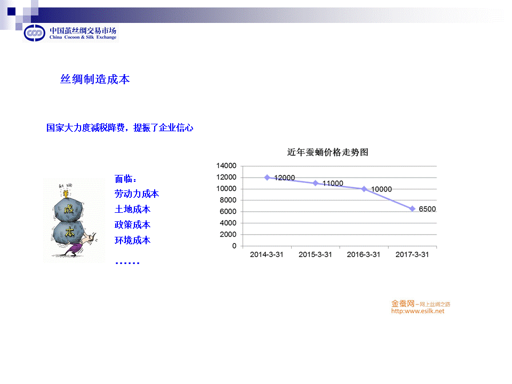
Task: Click the 14000 y-axis label
Action: 226,166
